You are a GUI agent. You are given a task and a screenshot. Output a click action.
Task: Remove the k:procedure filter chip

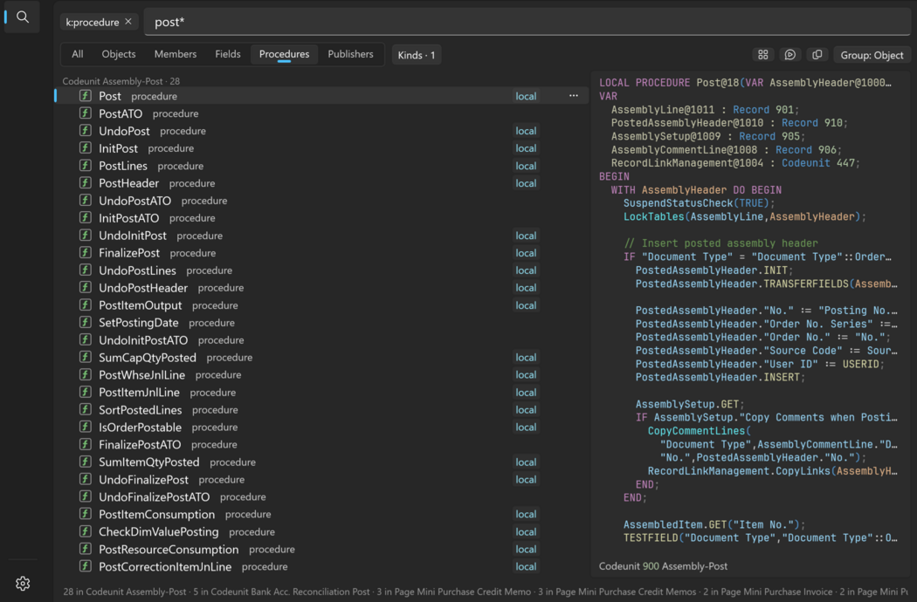(x=128, y=22)
